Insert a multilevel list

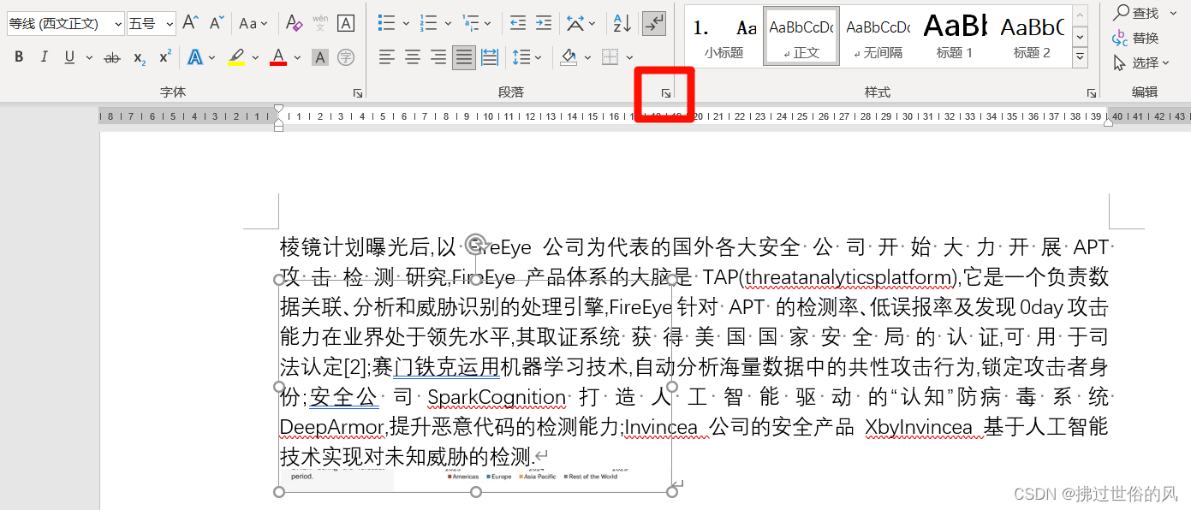pyautogui.click(x=471, y=23)
